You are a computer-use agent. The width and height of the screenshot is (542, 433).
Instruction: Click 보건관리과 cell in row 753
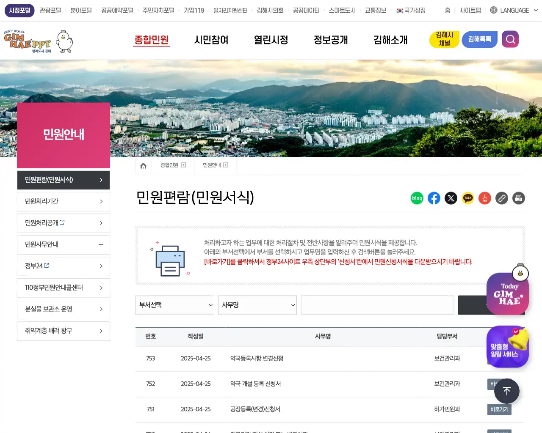447,359
